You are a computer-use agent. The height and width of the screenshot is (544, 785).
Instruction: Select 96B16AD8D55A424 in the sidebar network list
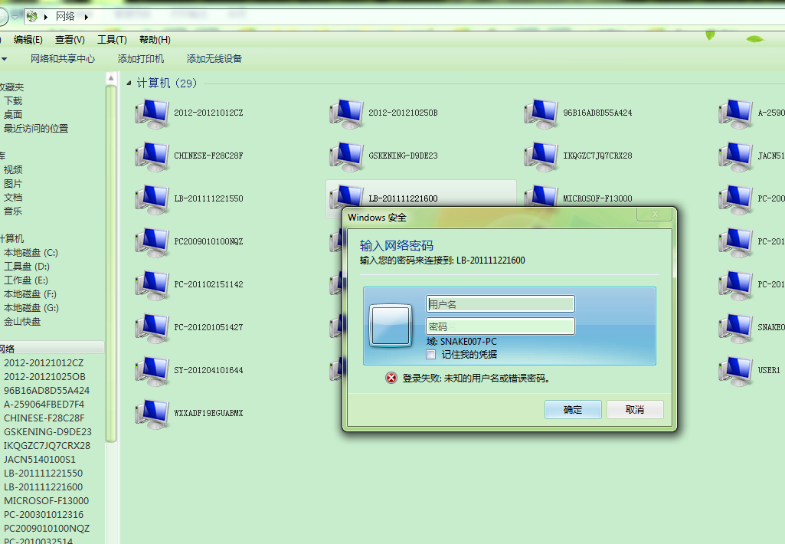[x=47, y=391]
